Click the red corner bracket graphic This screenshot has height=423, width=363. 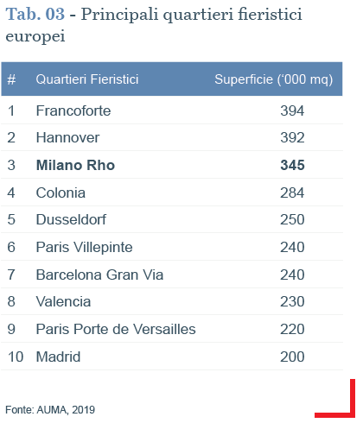(335, 399)
